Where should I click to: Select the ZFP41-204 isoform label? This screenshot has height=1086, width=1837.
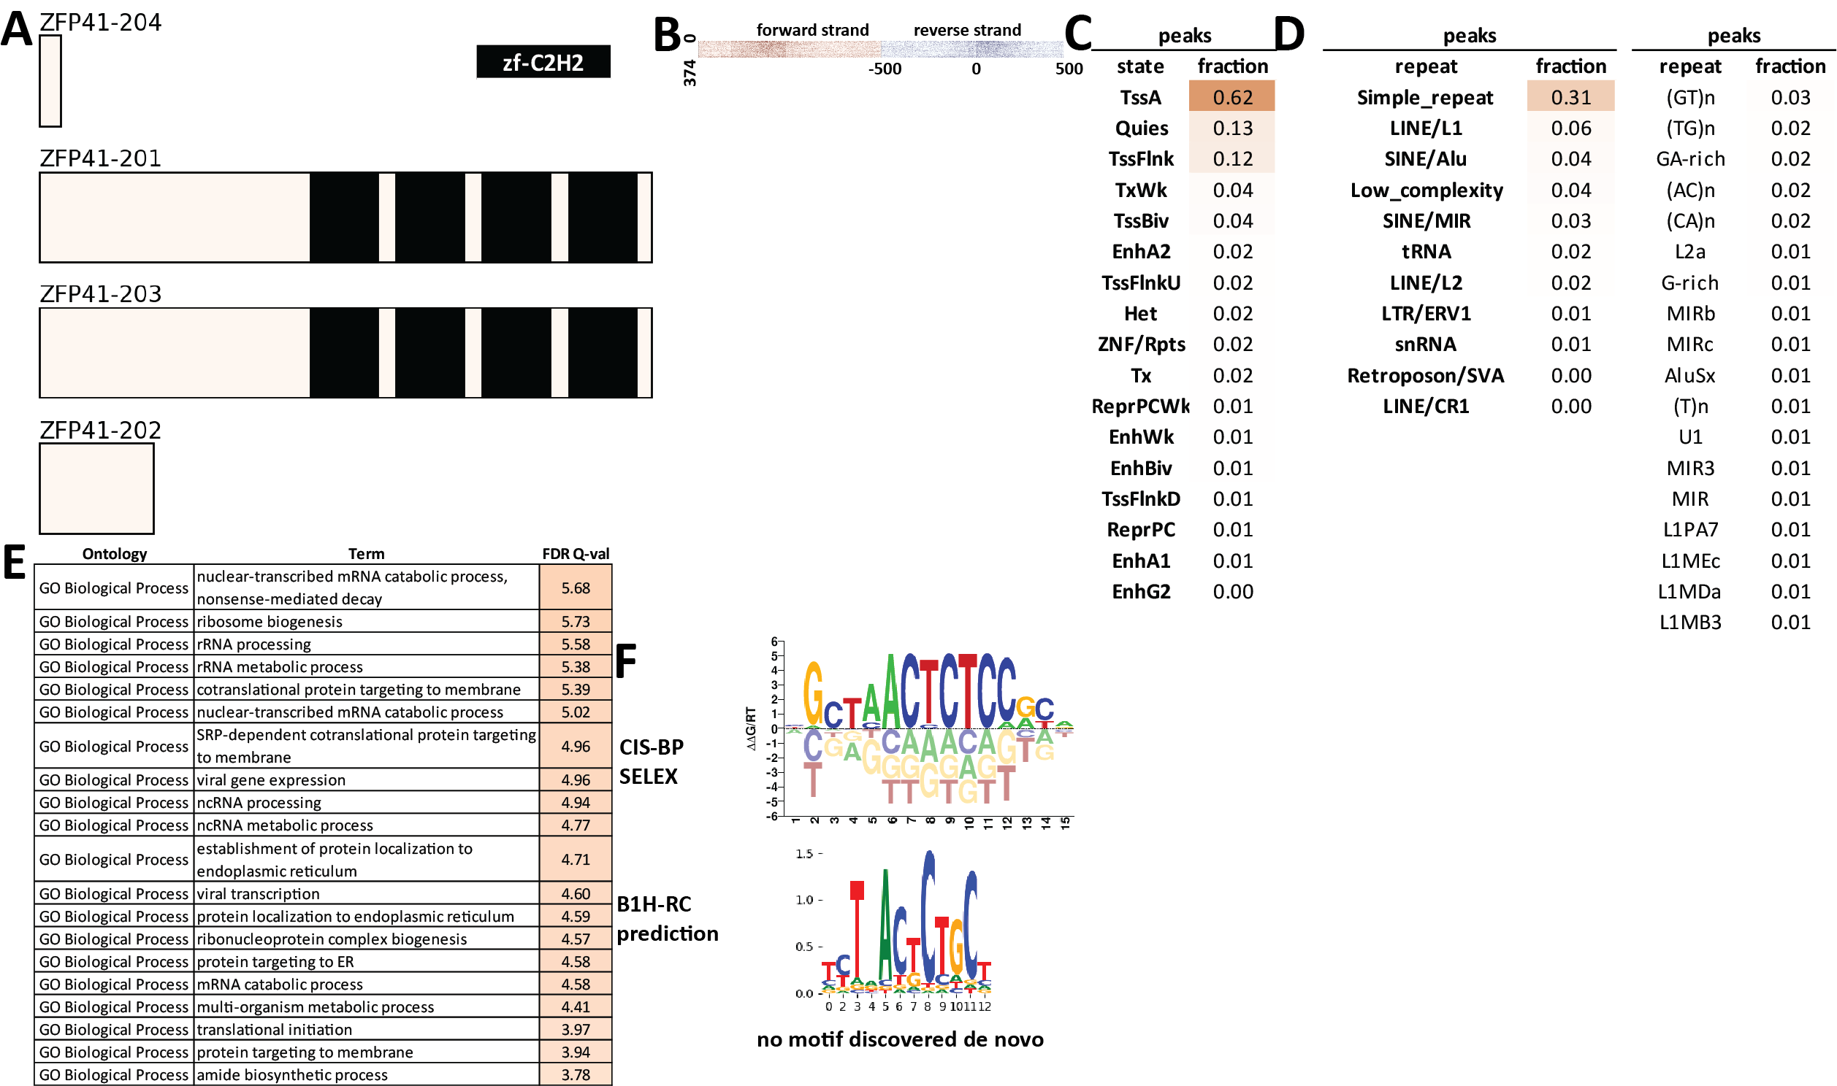[100, 22]
